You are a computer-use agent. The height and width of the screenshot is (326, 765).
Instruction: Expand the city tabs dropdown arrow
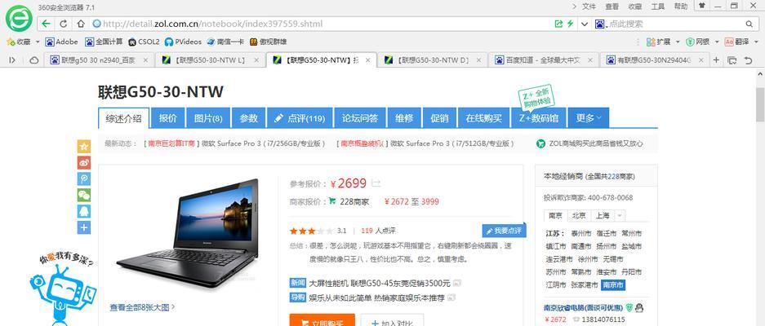tap(620, 215)
